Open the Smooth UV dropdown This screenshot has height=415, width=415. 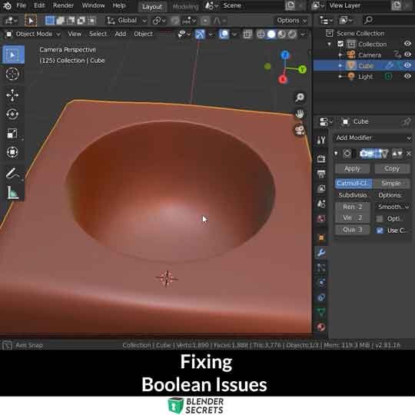tap(393, 207)
